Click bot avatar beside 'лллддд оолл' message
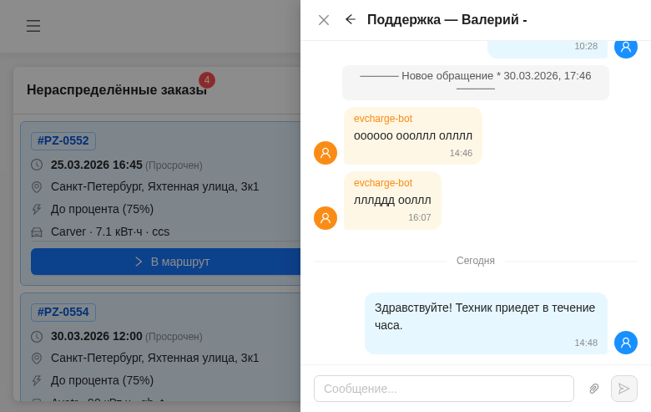651x412 pixels. pos(325,218)
